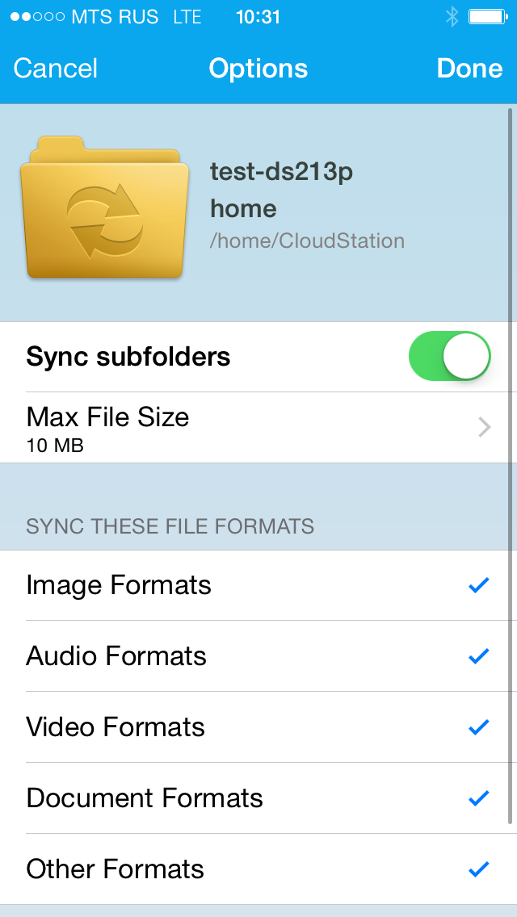517x917 pixels.
Task: Tap the battery indicator icon
Action: click(487, 17)
